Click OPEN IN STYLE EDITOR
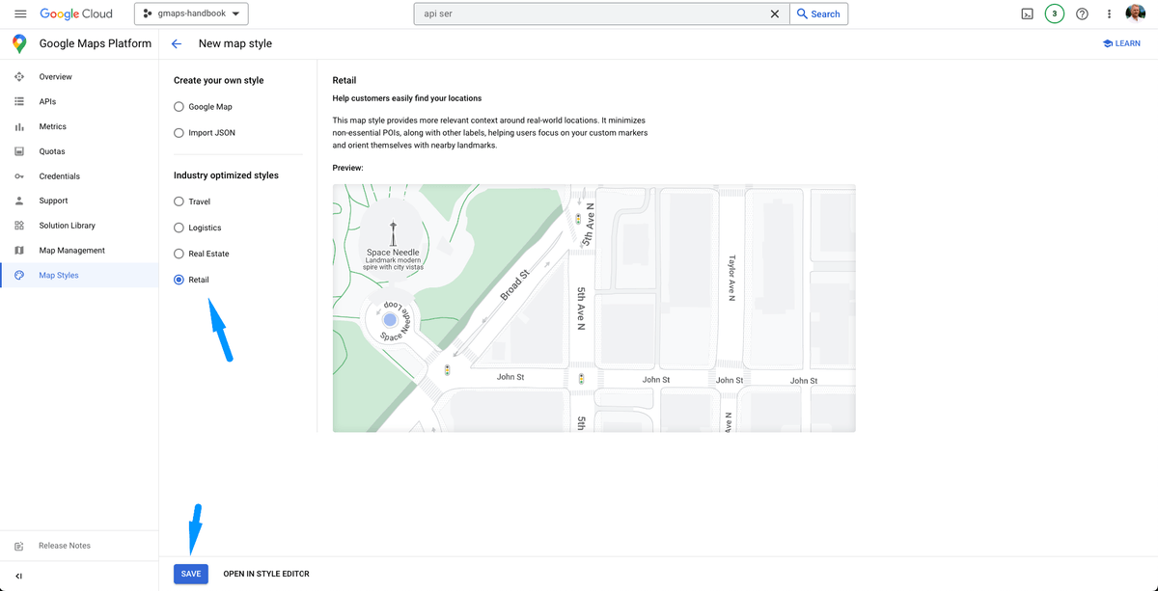1158x591 pixels. point(266,574)
